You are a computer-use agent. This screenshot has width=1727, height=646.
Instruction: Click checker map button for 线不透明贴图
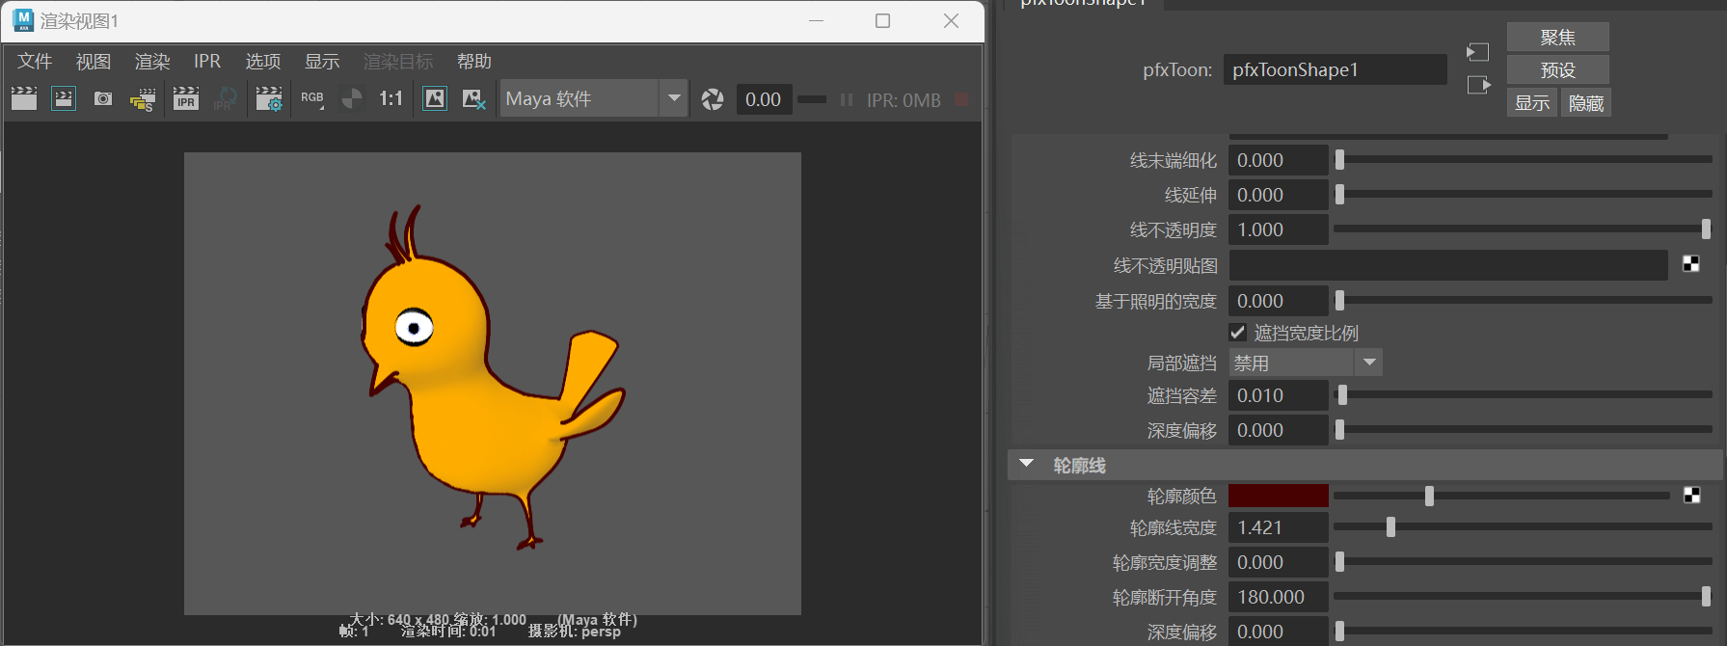(x=1691, y=264)
